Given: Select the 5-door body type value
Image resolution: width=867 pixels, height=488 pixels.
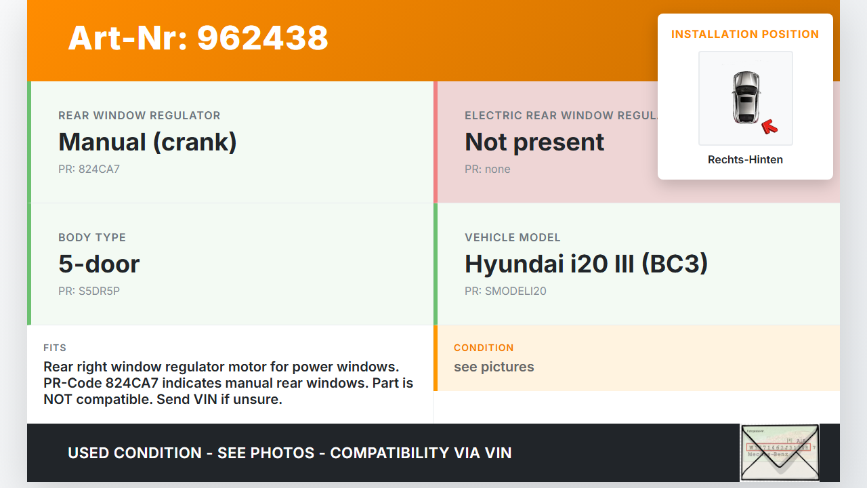Looking at the screenshot, I should tap(99, 264).
